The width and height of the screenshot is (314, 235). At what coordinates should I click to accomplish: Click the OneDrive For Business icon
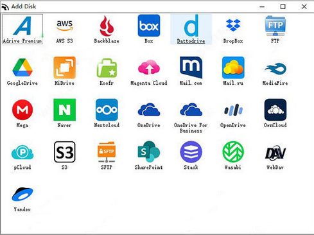pyautogui.click(x=191, y=109)
